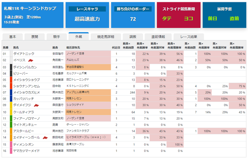Click horse name ディメンシオン
Screen dimensions: 248x159
point(24,144)
